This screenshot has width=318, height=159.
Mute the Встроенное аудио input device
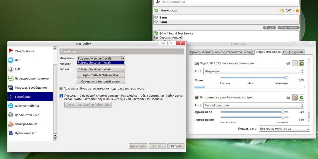(x=288, y=97)
